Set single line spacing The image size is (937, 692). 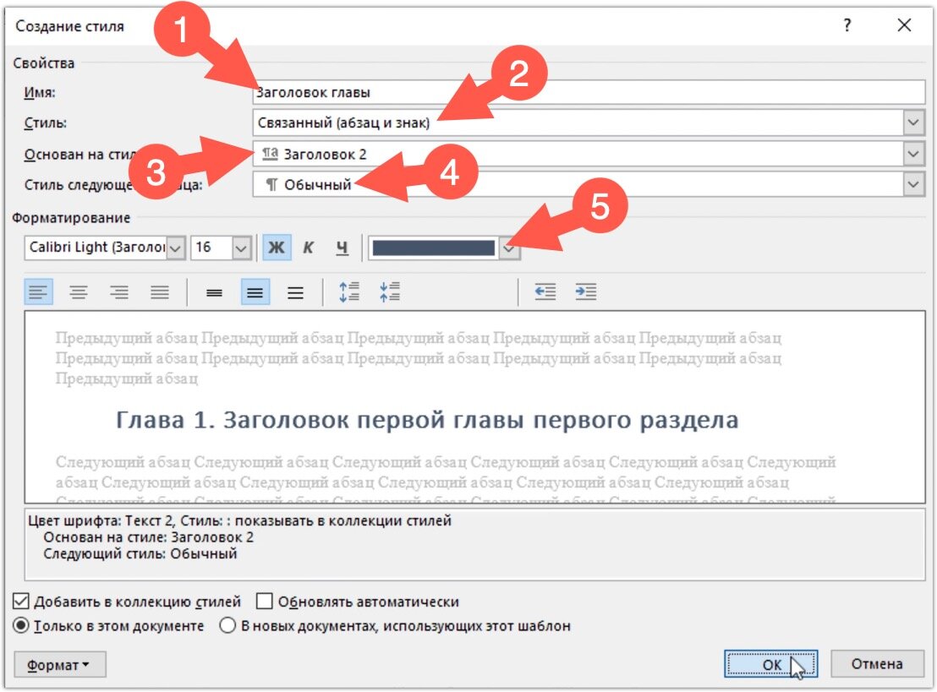215,292
